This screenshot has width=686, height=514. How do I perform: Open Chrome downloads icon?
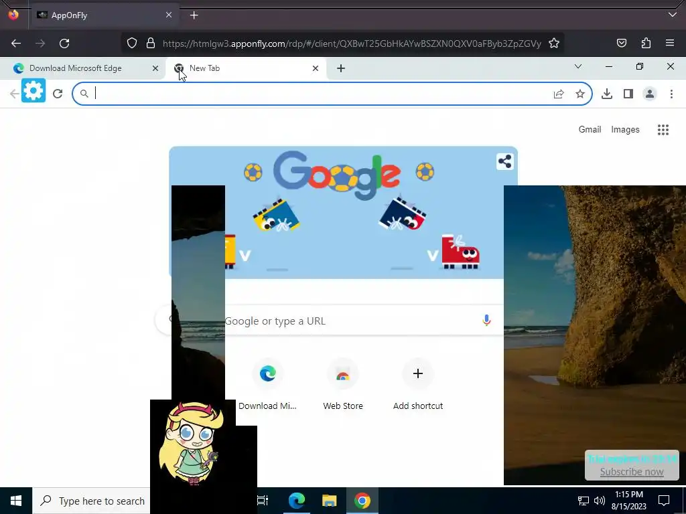(607, 94)
